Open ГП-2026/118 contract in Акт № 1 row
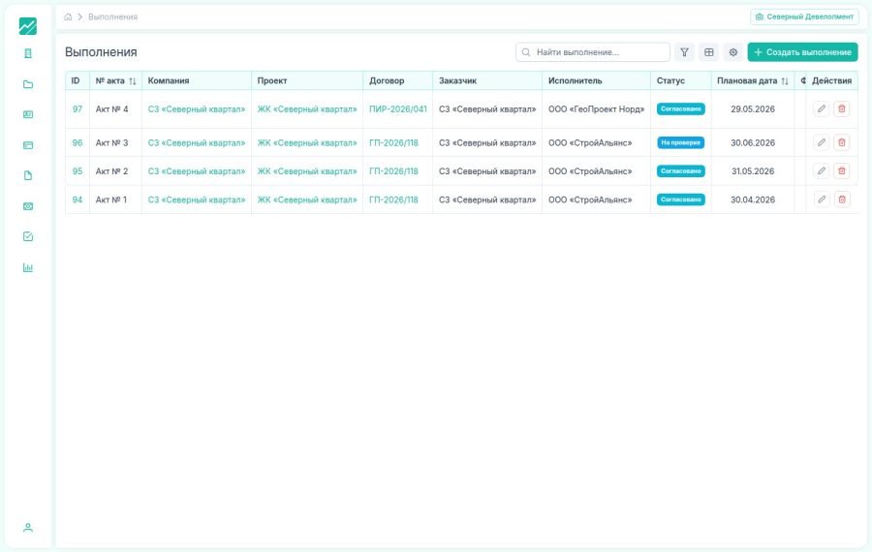 pos(393,199)
